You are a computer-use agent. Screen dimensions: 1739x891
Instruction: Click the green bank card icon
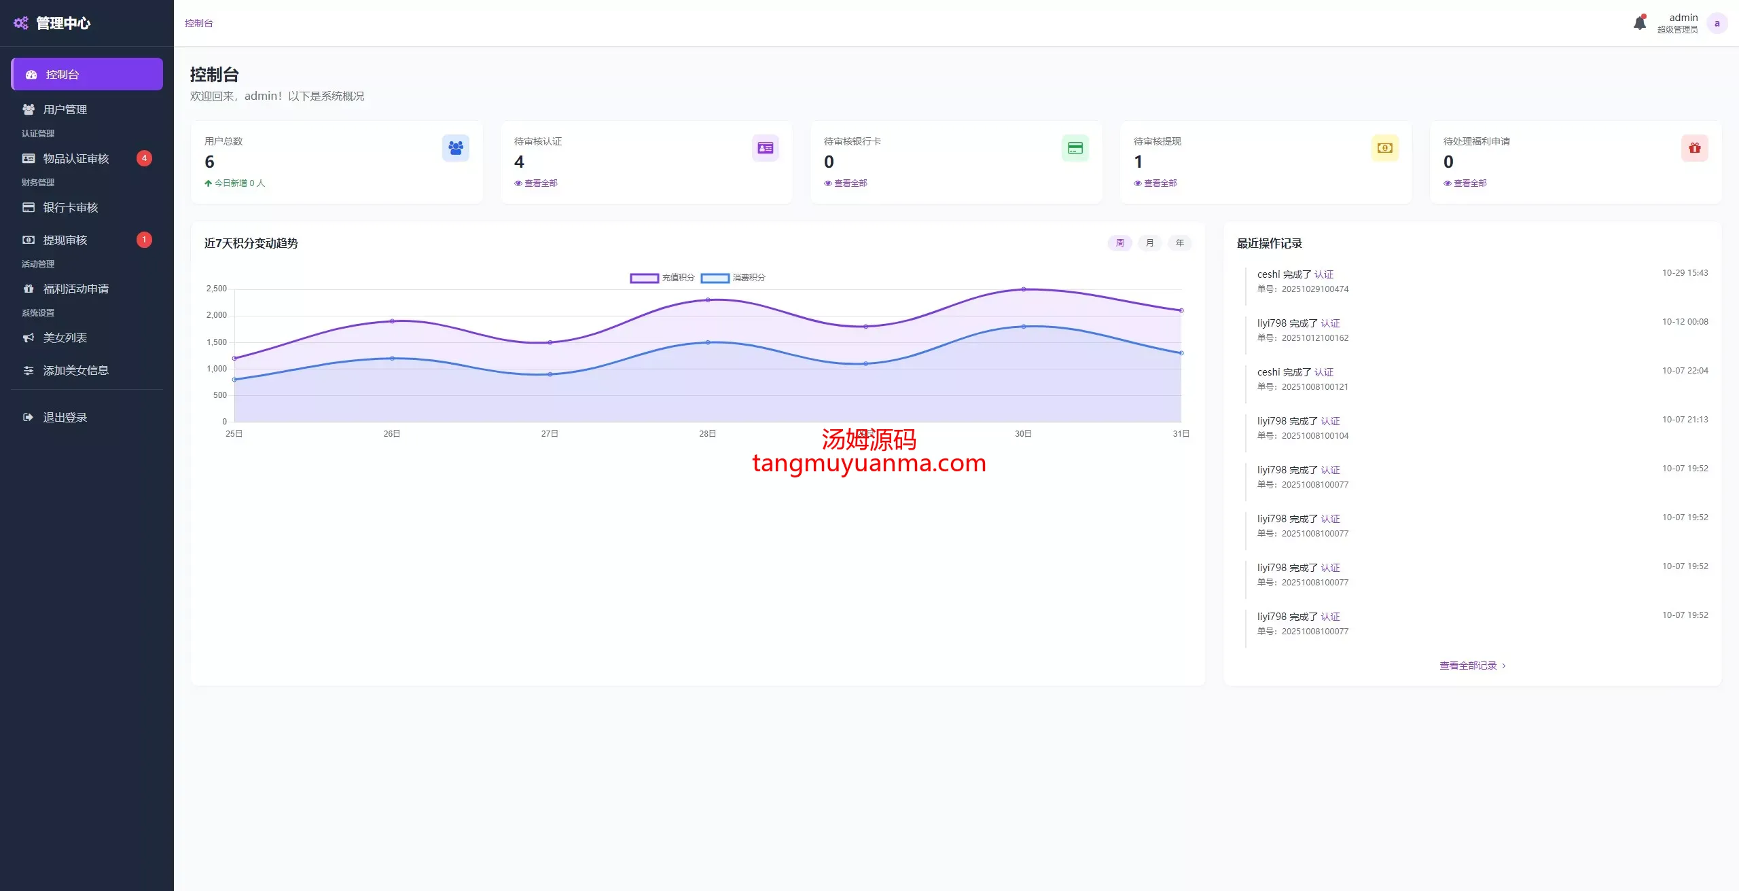1075,148
